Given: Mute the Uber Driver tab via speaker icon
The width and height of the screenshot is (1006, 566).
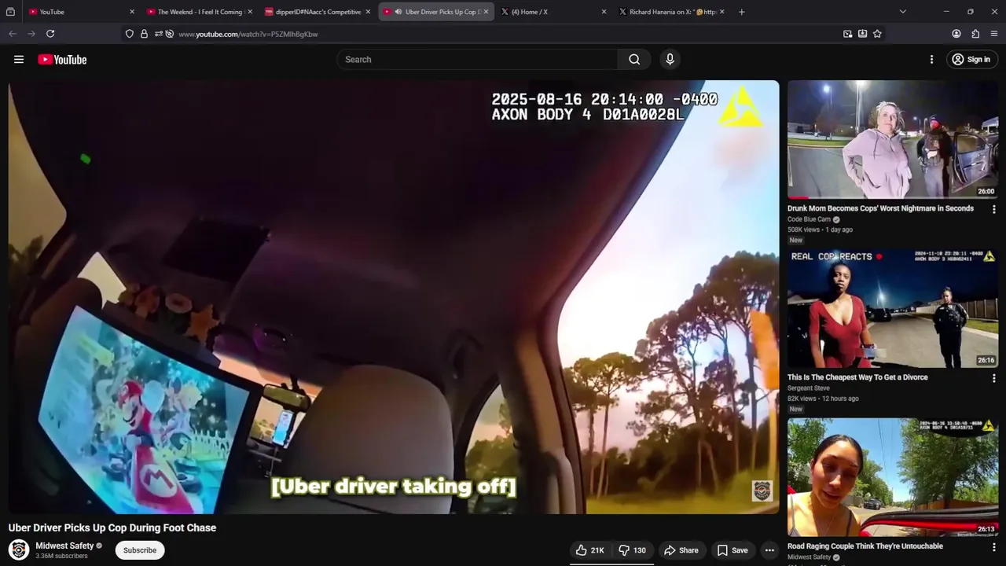Looking at the screenshot, I should 398,12.
